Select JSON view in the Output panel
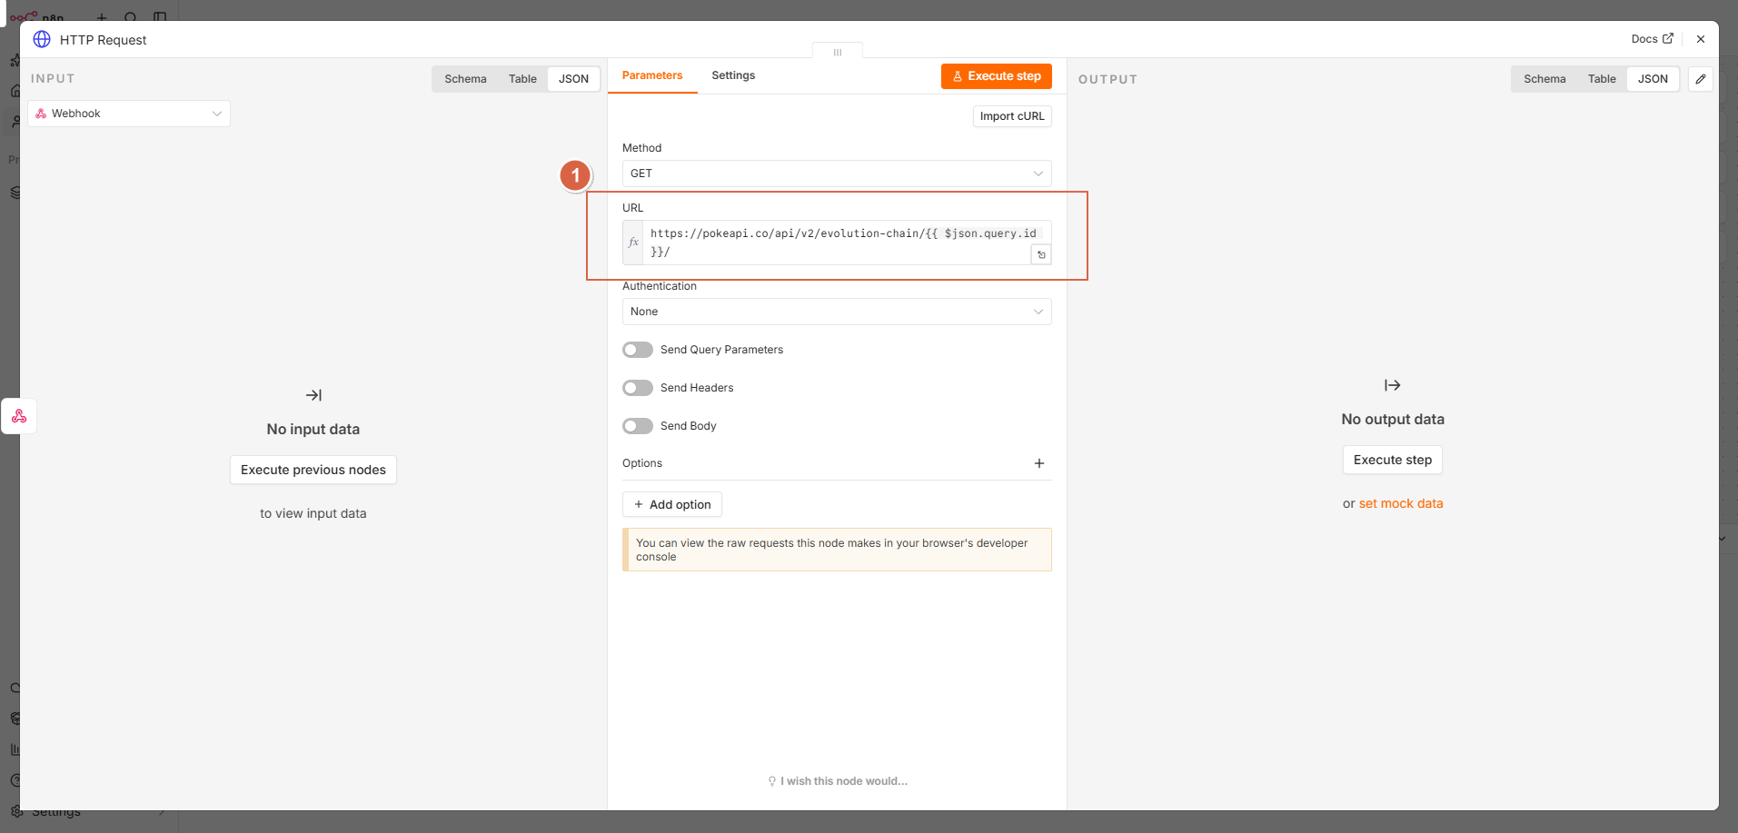Screen dimensions: 1738x833 [1653, 79]
